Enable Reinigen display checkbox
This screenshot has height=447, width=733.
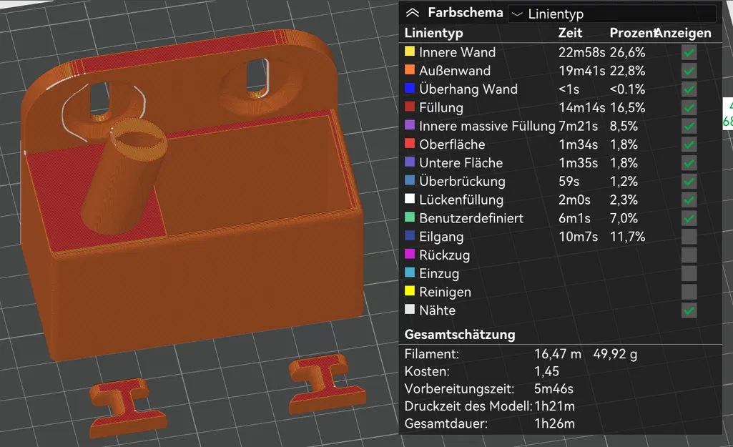(x=689, y=292)
